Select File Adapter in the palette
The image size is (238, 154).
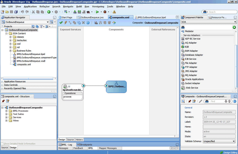click(189, 63)
